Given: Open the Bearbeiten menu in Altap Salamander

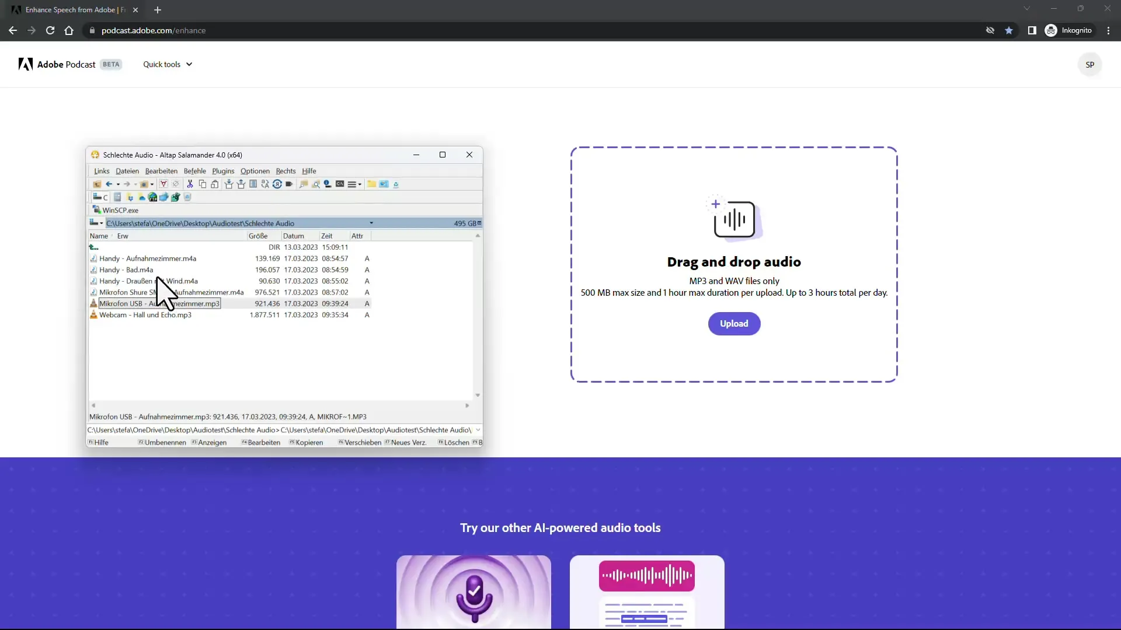Looking at the screenshot, I should click(x=161, y=171).
